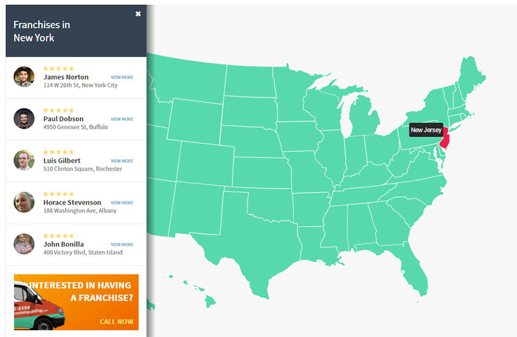Open James Norton's profile photo
Screen dimensions: 517x337
tap(24, 77)
